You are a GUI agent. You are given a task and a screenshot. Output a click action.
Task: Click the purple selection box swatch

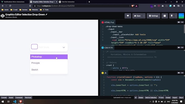(x=34, y=47)
